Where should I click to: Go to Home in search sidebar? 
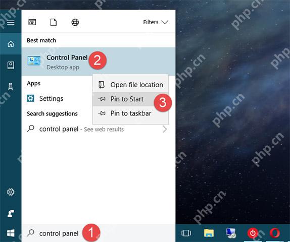[11, 44]
